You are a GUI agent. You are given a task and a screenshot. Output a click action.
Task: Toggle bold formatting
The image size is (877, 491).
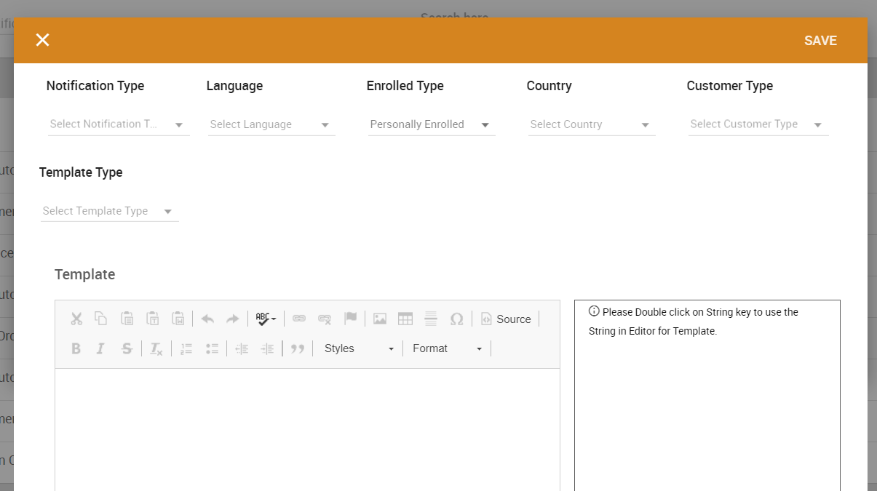tap(76, 348)
